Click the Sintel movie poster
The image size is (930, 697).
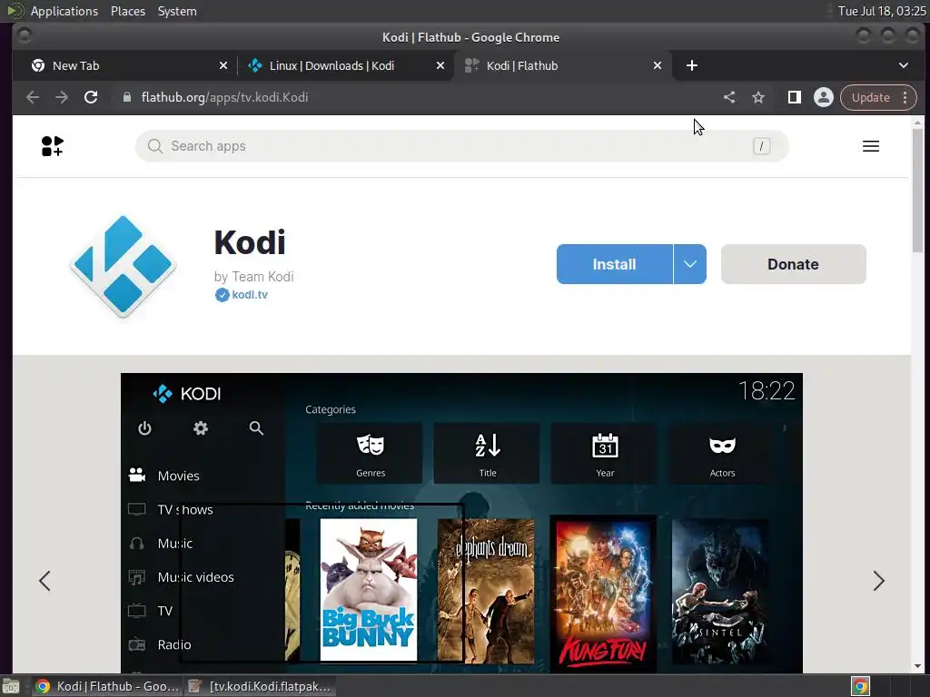720,590
